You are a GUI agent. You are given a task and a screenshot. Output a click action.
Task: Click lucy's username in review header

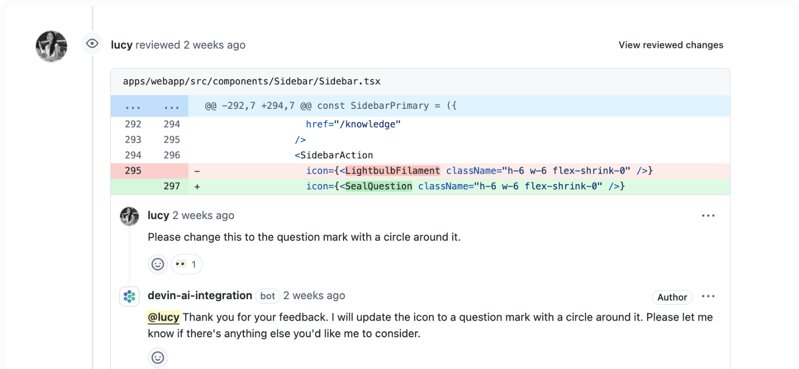(x=122, y=45)
